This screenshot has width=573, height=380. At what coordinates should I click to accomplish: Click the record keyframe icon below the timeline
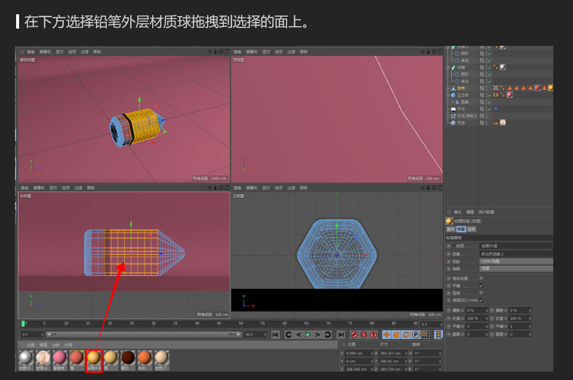(355, 335)
